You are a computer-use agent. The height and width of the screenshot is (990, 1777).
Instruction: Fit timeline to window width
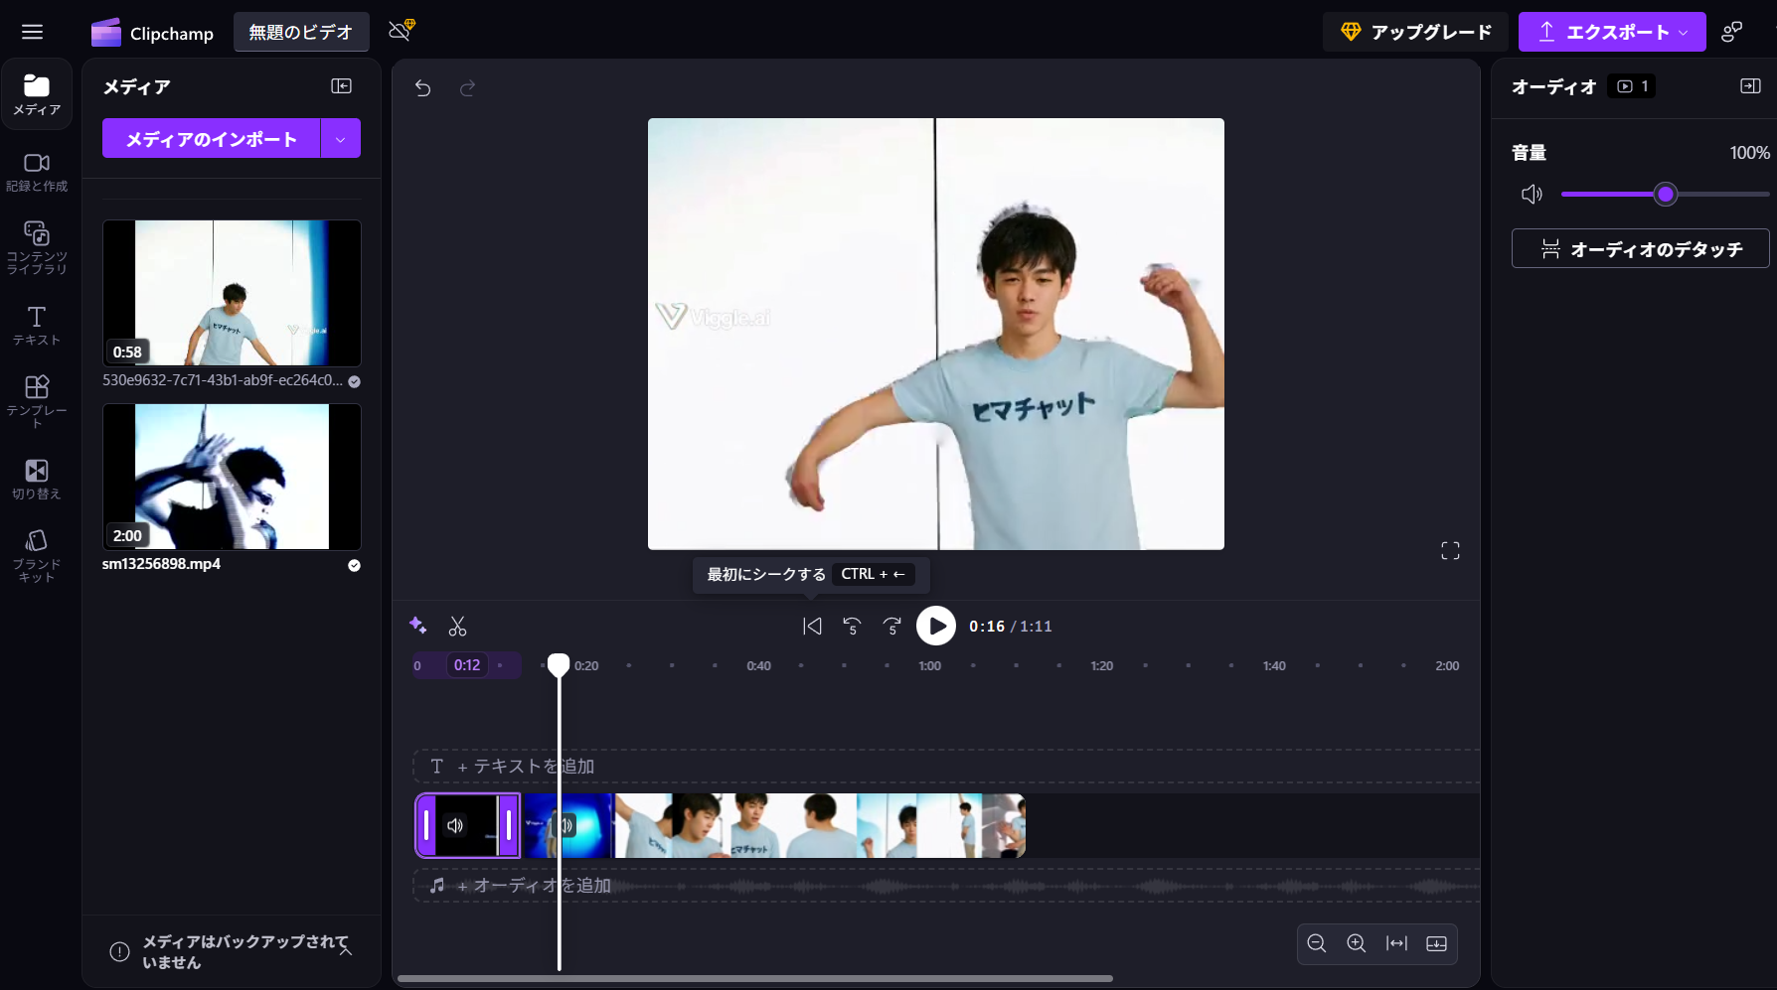pos(1396,943)
